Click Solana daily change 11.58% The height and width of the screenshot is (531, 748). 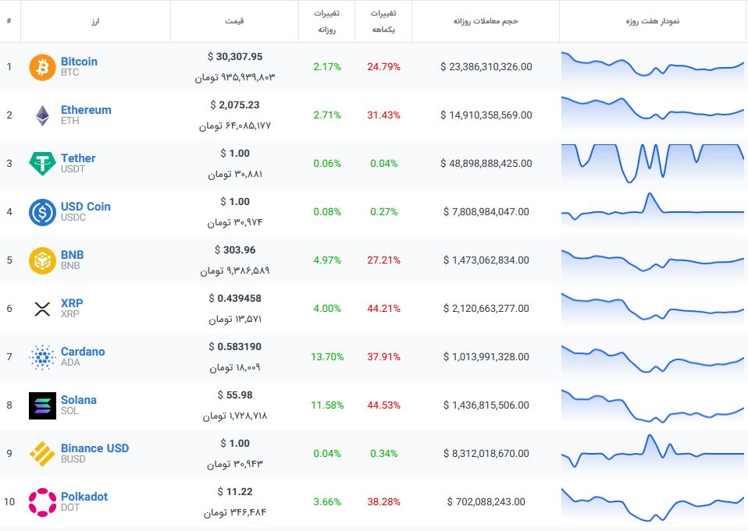point(327,405)
